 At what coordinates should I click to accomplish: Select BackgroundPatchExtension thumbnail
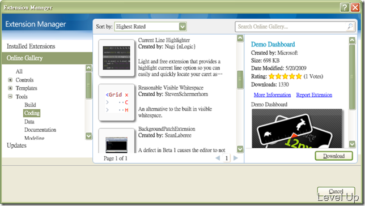[117, 141]
